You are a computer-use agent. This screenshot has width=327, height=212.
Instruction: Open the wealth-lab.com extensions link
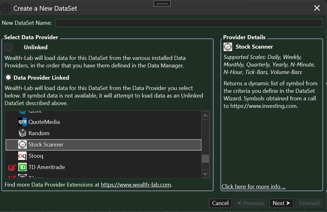136,185
